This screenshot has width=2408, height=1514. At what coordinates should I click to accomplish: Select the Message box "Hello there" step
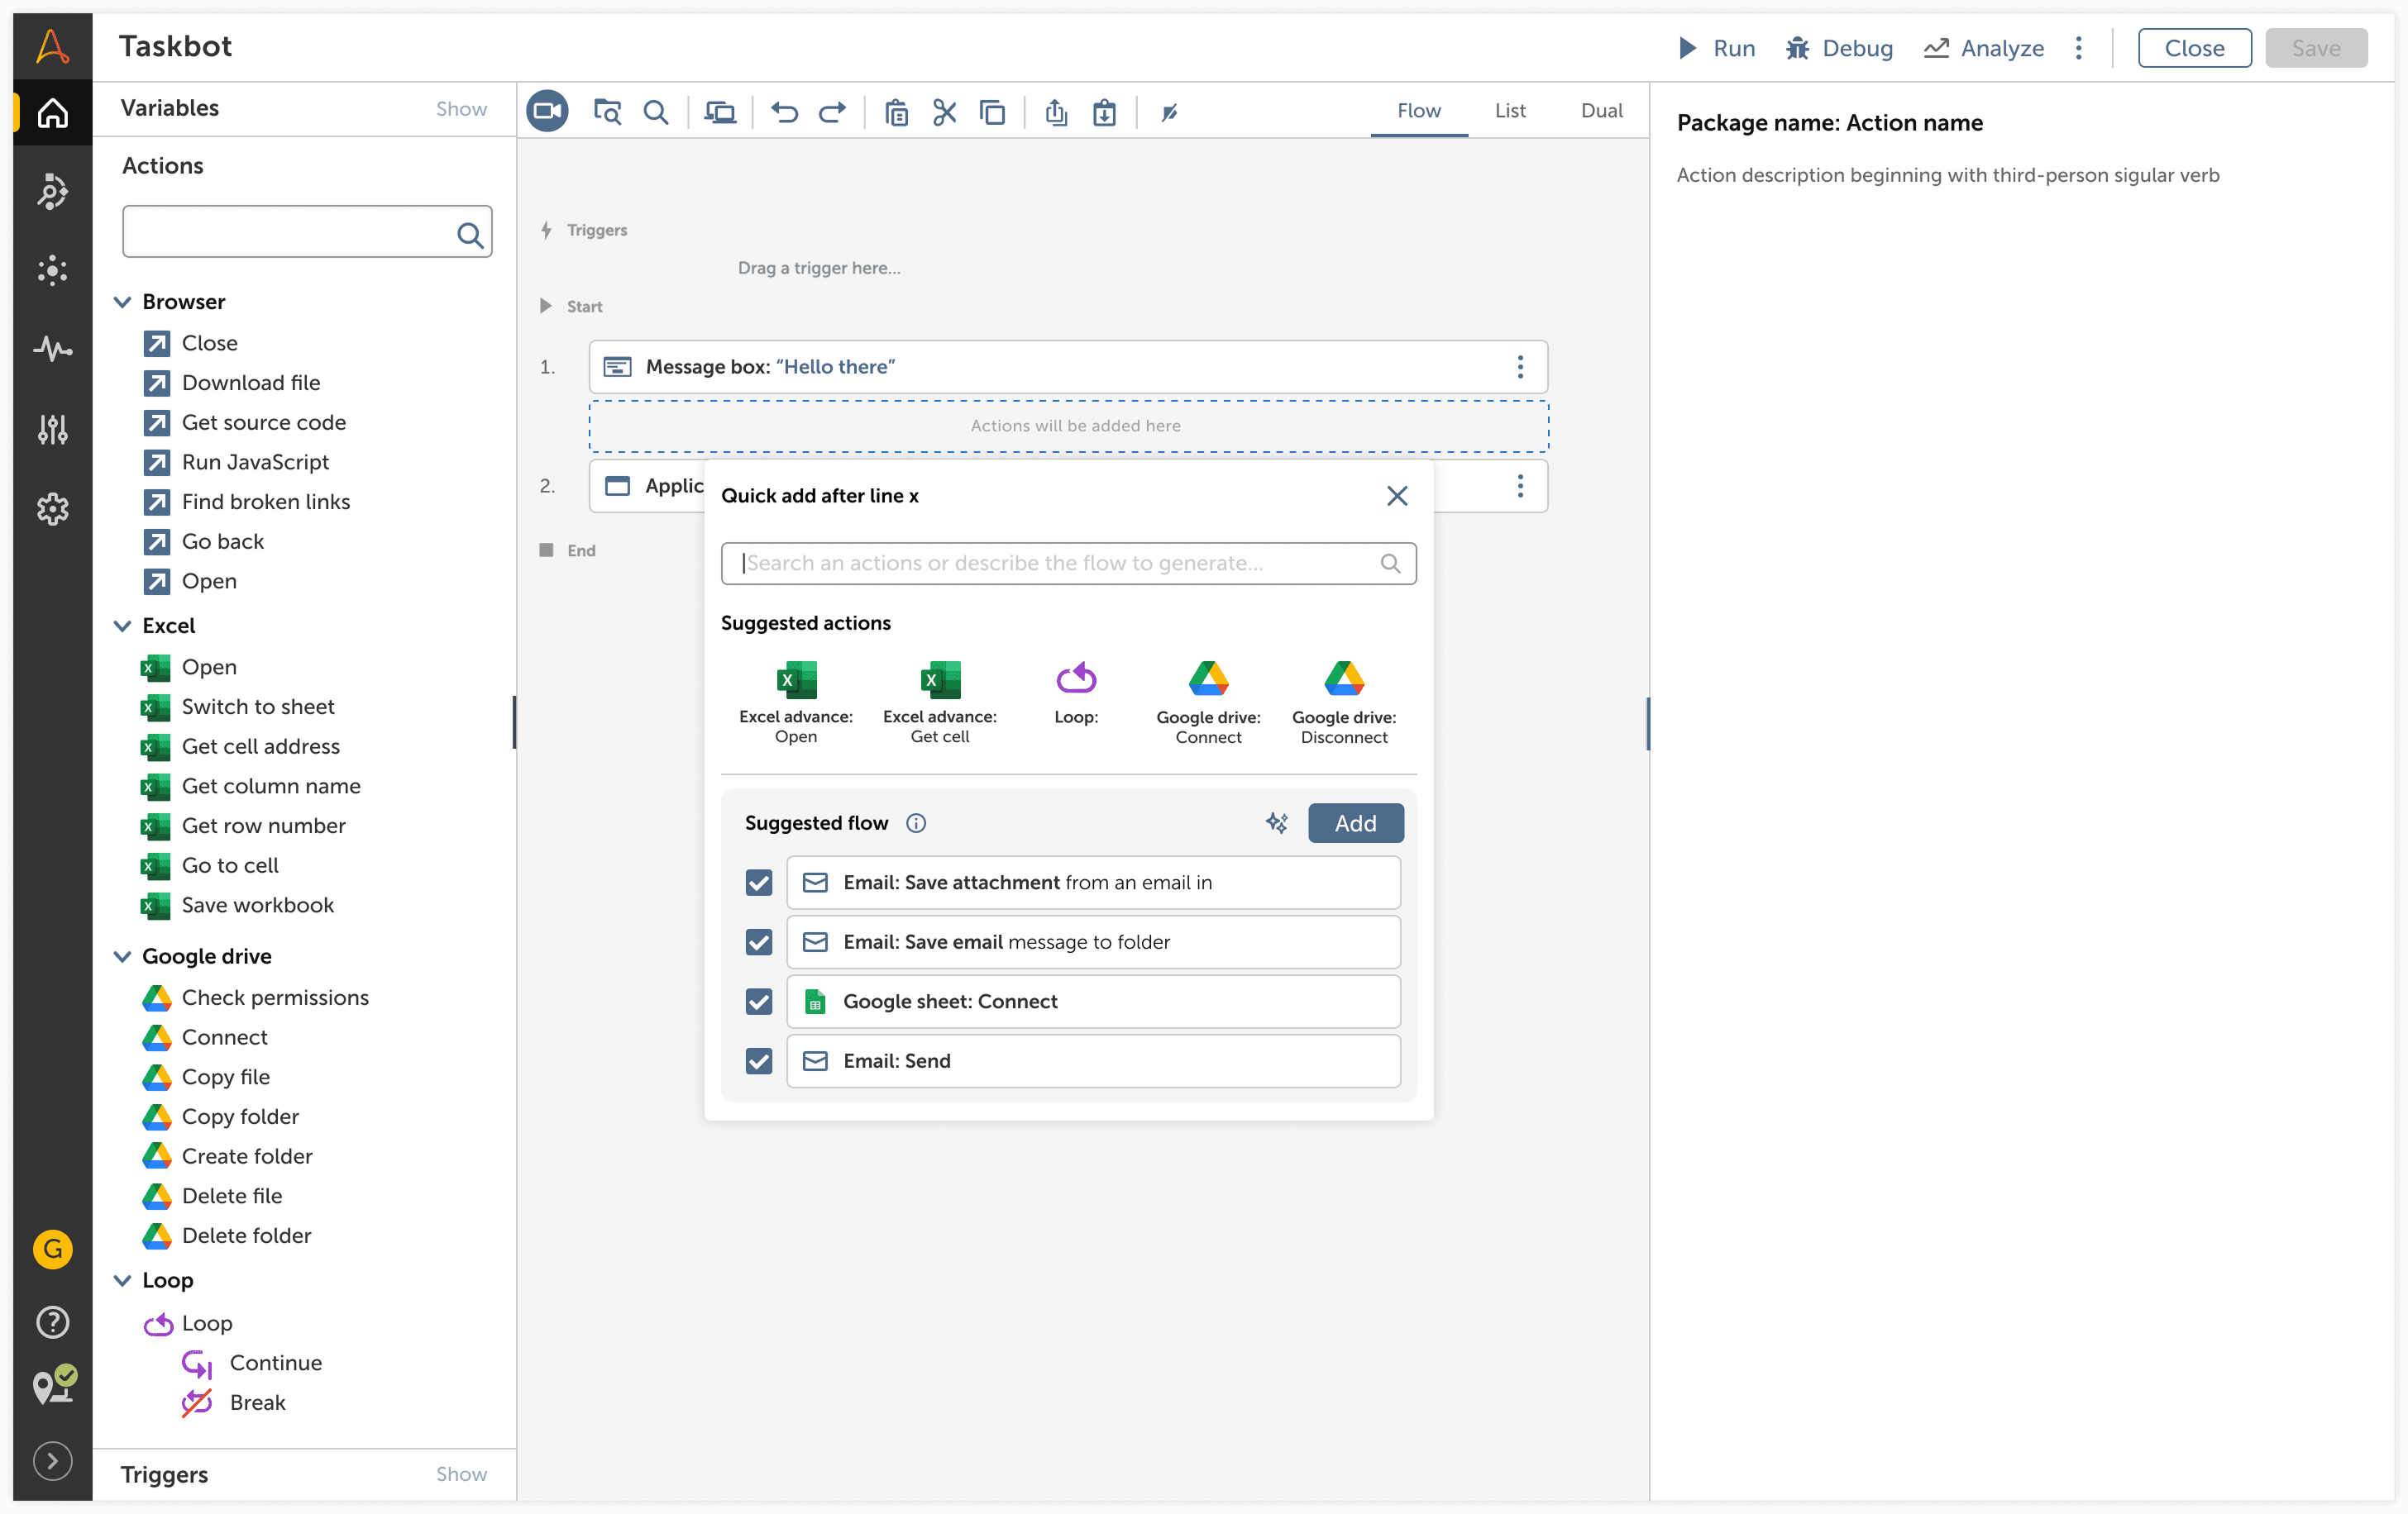(1068, 367)
